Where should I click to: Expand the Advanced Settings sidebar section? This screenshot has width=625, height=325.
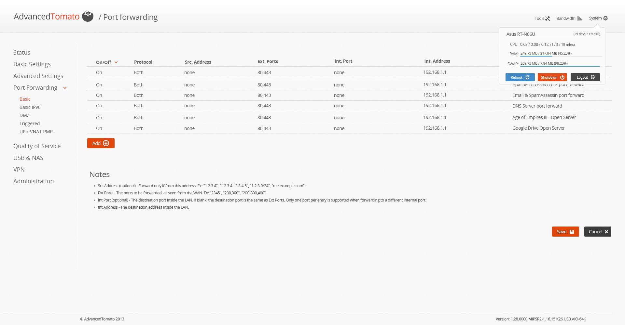pos(38,76)
